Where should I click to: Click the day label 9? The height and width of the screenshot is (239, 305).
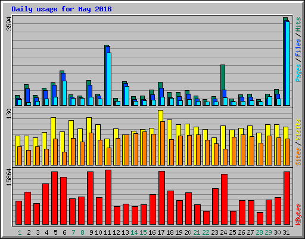(91, 232)
